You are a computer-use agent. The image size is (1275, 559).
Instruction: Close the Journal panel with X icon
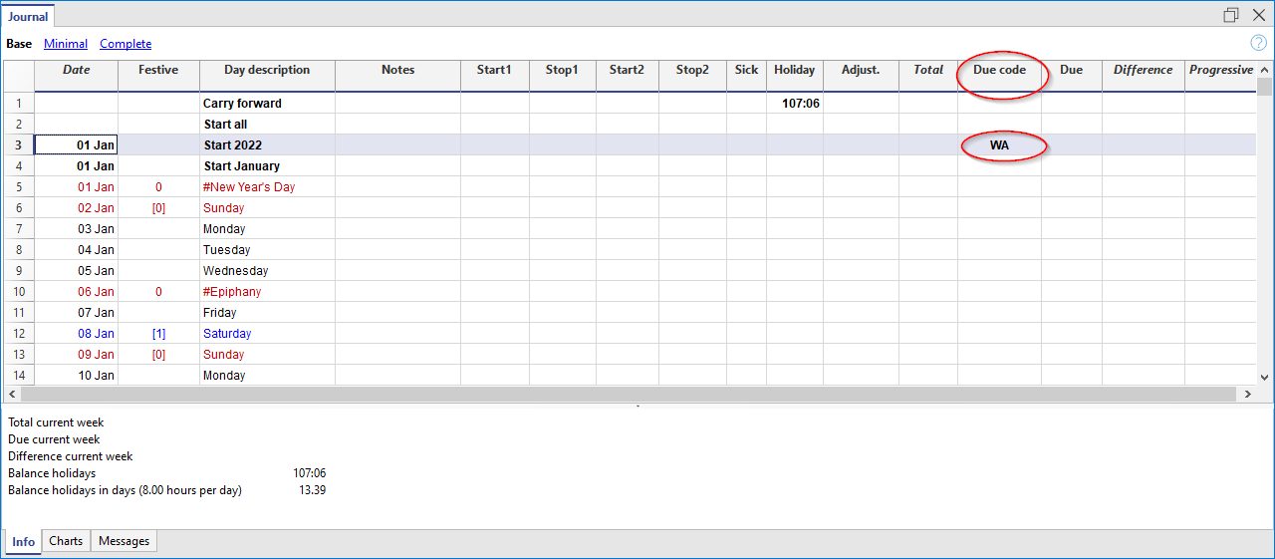point(1258,15)
